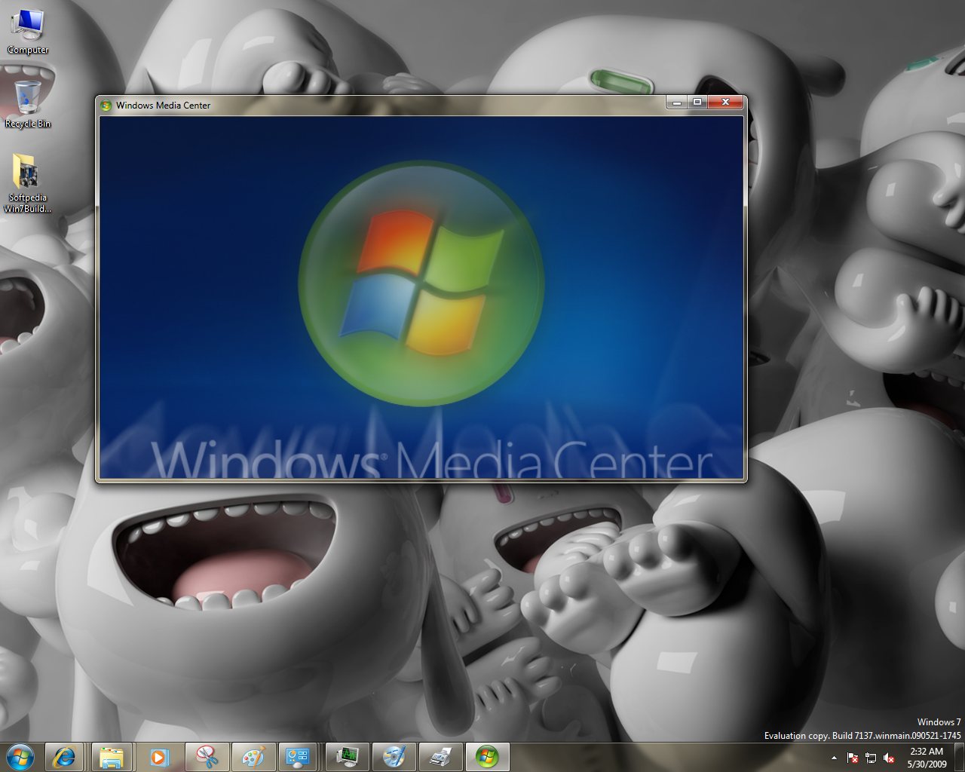Click the Show Desktop button

(959, 758)
